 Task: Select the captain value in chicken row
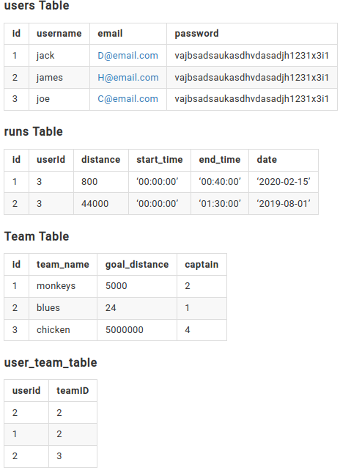pyautogui.click(x=202, y=329)
